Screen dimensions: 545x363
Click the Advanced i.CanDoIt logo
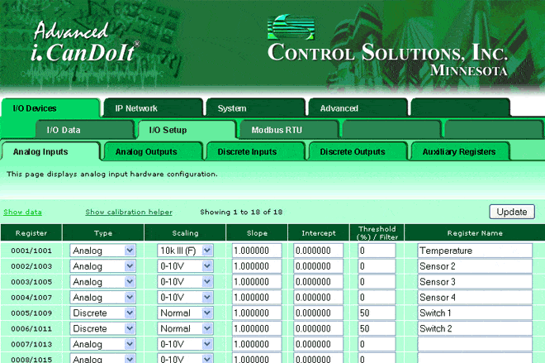[x=86, y=42]
